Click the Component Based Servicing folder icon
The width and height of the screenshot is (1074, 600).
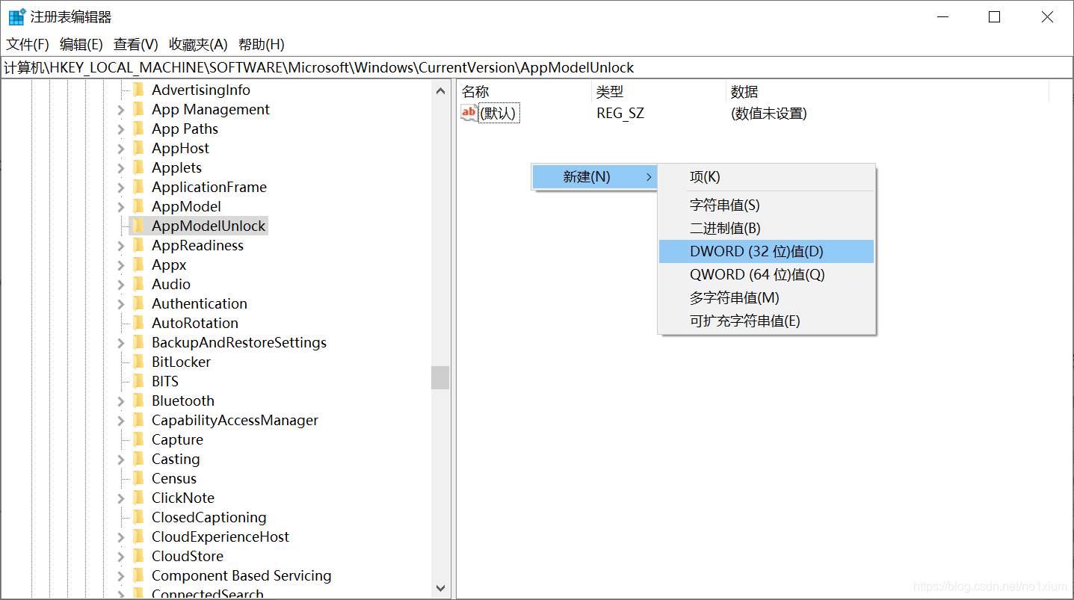138,575
